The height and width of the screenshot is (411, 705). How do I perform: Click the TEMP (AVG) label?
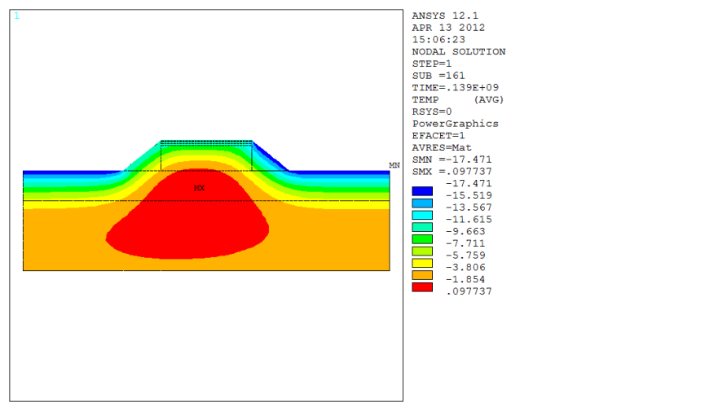pyautogui.click(x=458, y=100)
